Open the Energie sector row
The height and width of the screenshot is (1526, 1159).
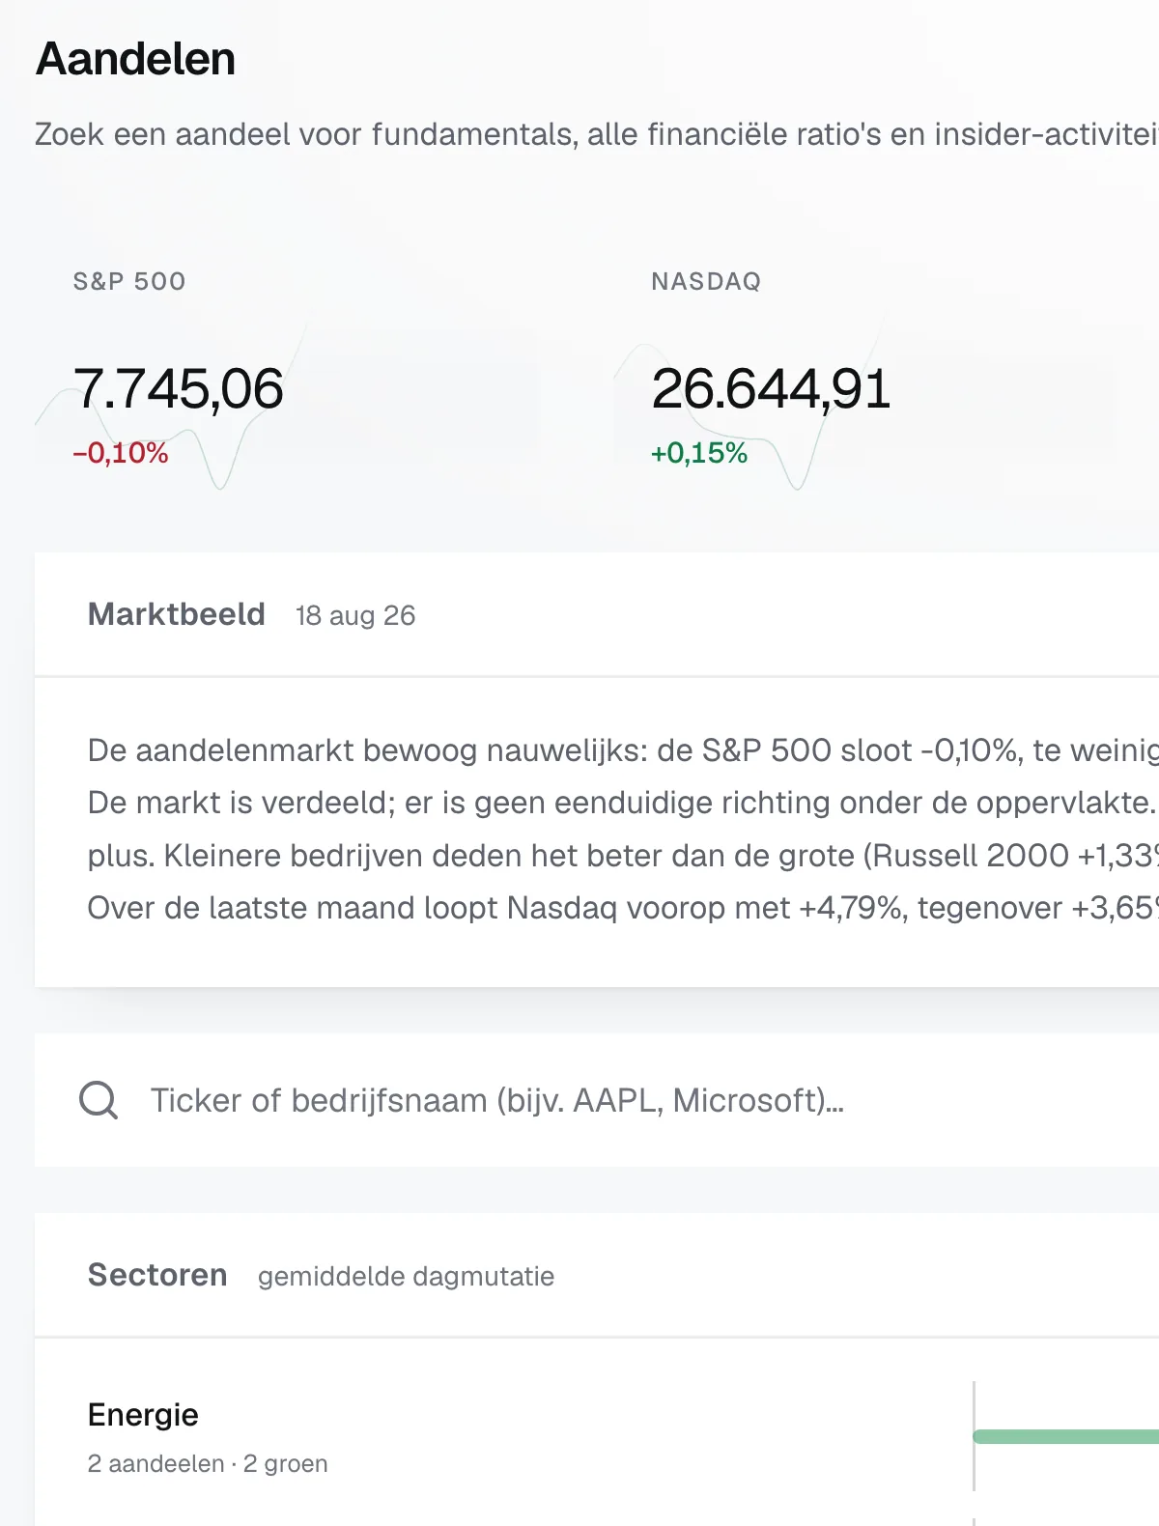coord(597,1437)
